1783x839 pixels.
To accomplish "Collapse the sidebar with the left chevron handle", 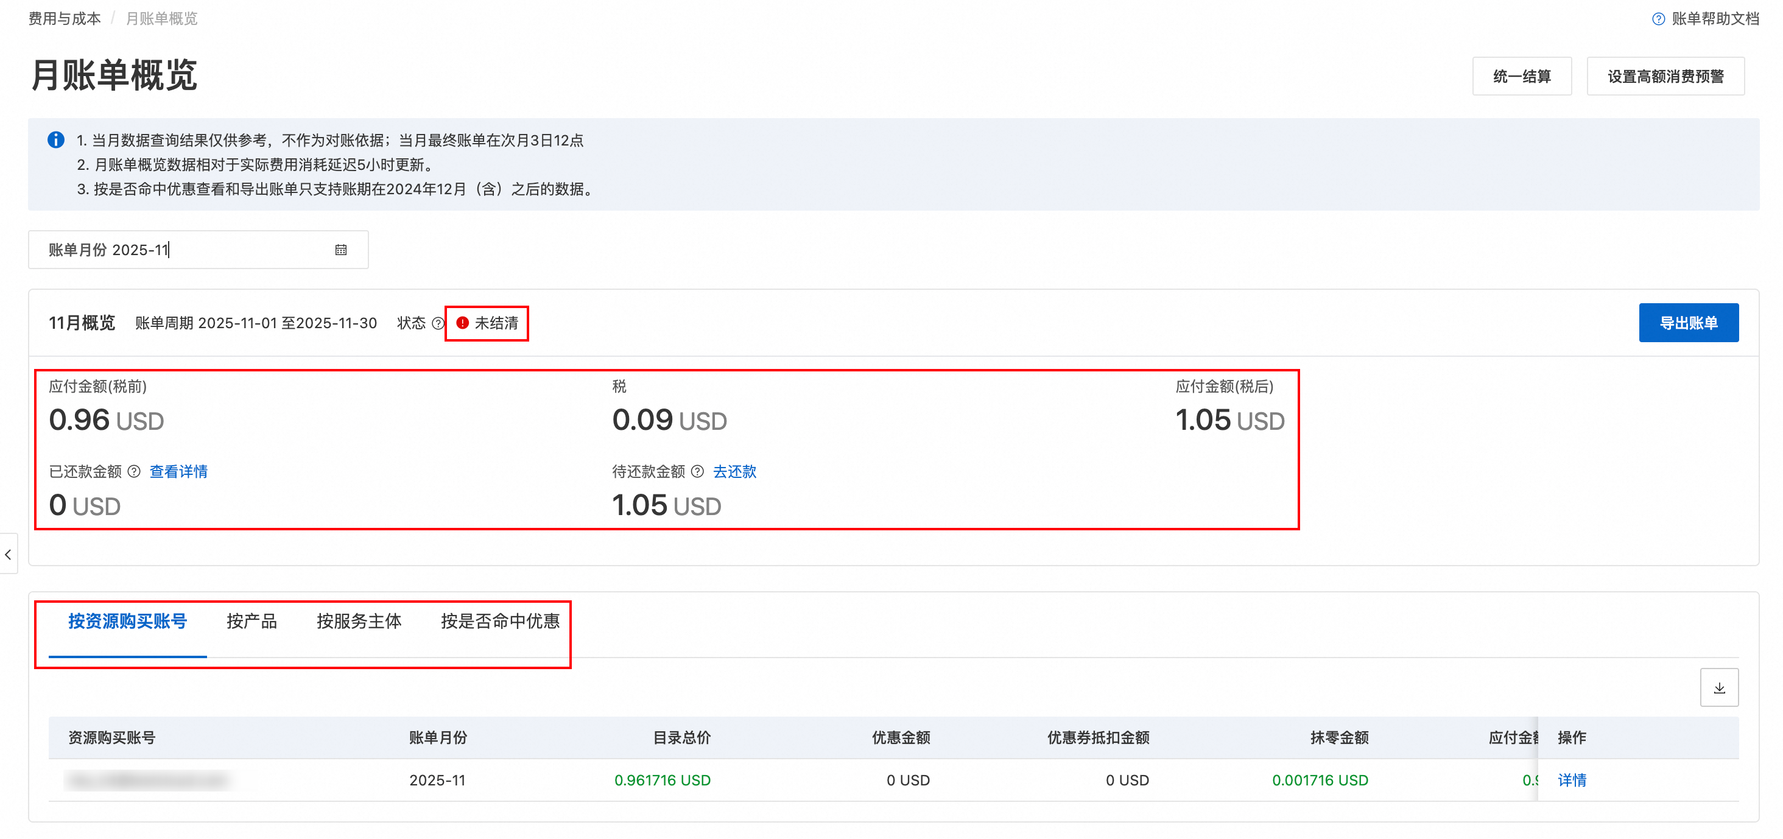I will point(9,554).
